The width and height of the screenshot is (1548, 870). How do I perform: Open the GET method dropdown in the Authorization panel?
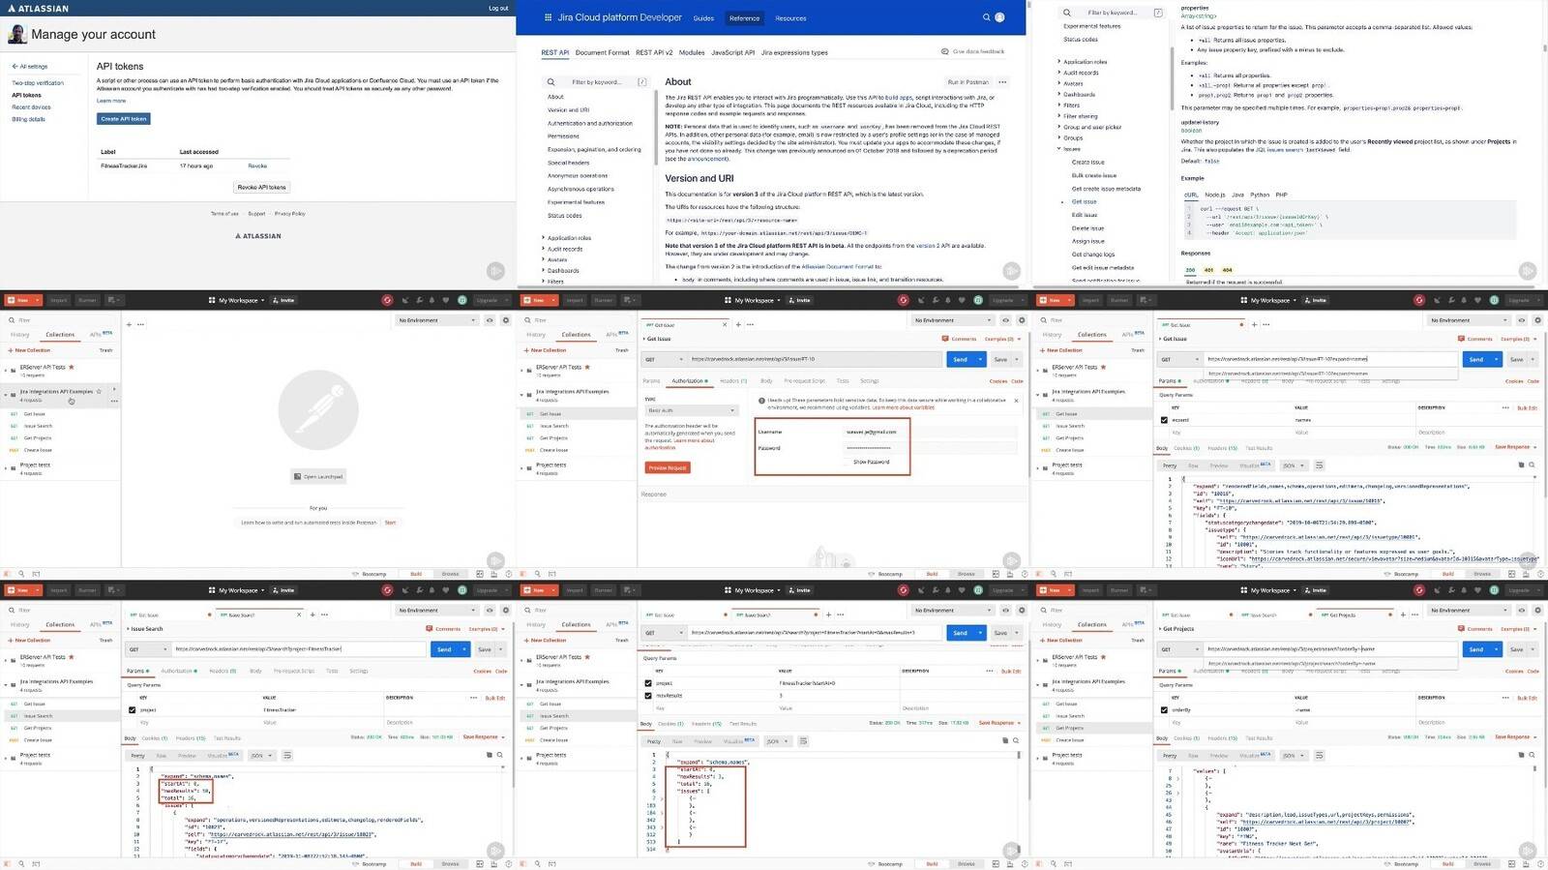click(663, 359)
